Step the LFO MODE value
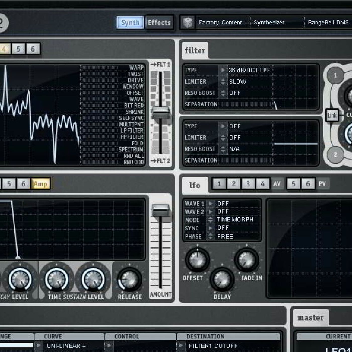352x352 pixels. coord(211,220)
